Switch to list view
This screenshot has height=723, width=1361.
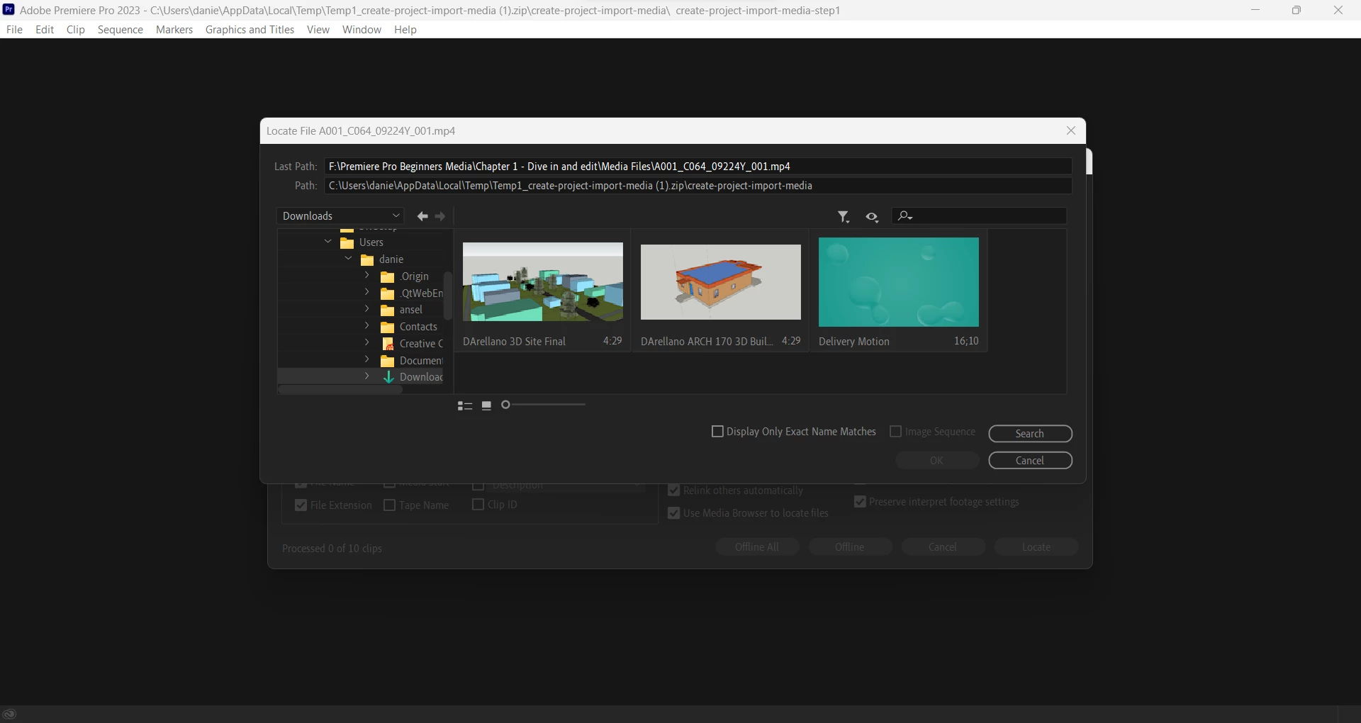[x=465, y=405]
